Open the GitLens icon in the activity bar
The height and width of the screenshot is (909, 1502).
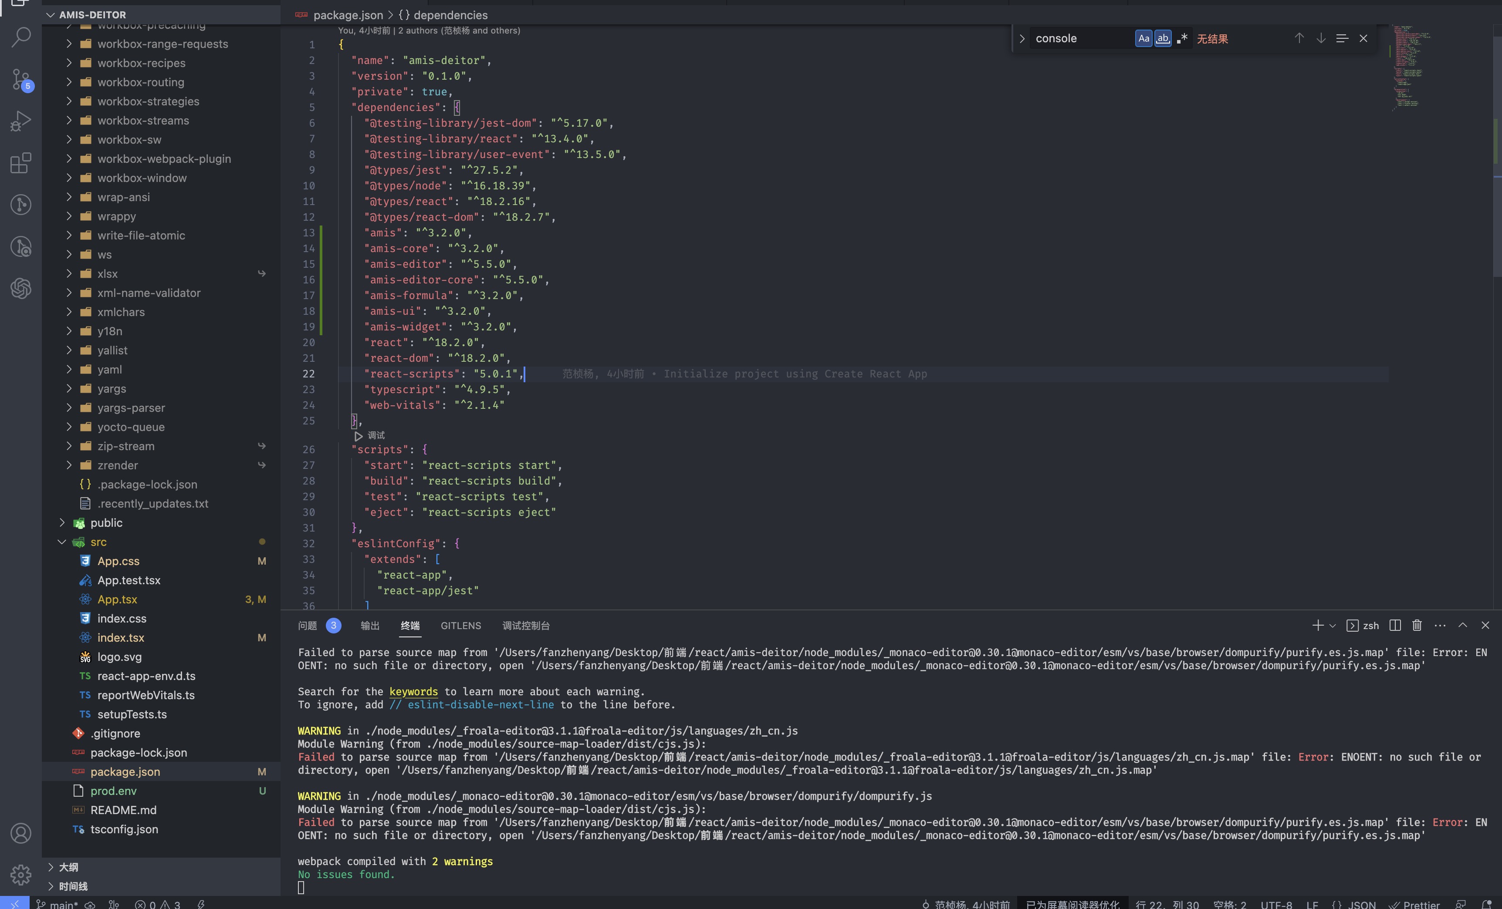point(21,205)
